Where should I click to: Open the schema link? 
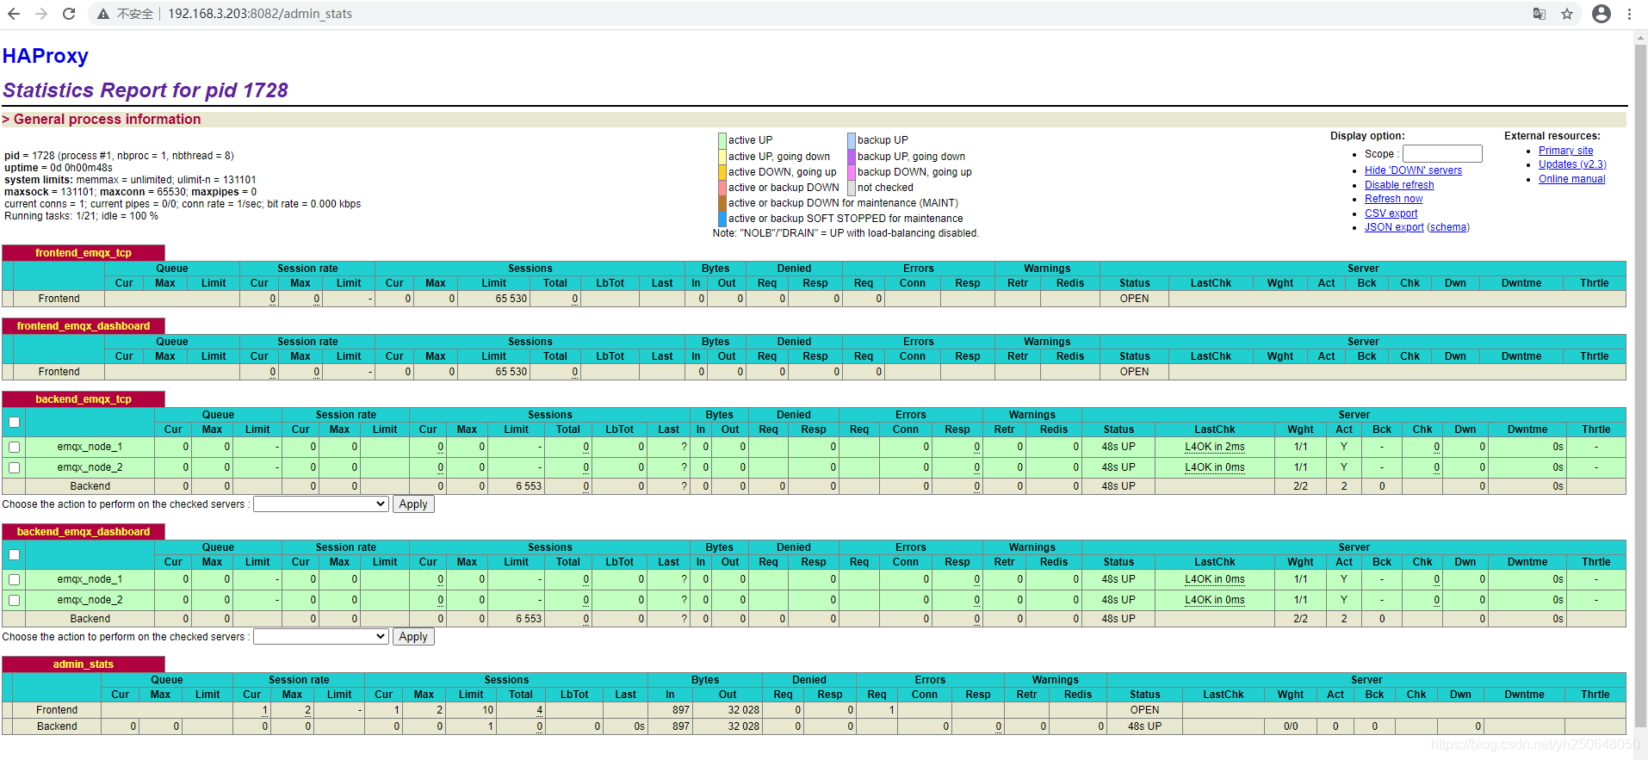click(1448, 227)
